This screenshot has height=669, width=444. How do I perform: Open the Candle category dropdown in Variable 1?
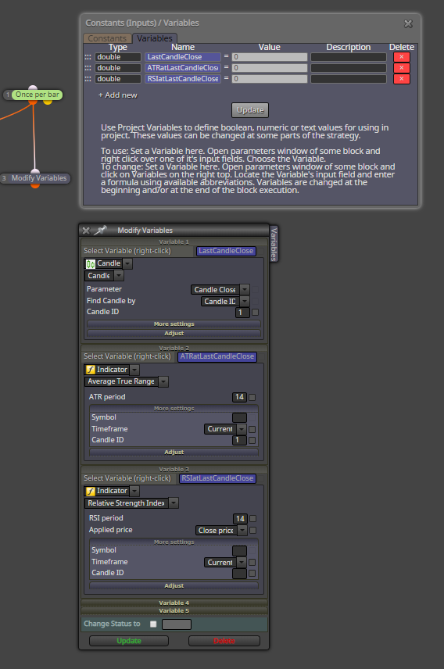click(127, 263)
